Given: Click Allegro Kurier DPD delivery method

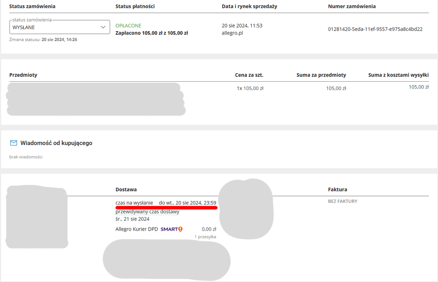Looking at the screenshot, I should point(136,229).
